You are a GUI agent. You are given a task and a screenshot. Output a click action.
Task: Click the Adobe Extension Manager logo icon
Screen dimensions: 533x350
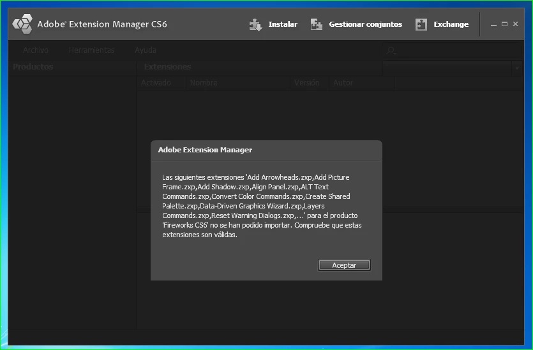pos(22,24)
